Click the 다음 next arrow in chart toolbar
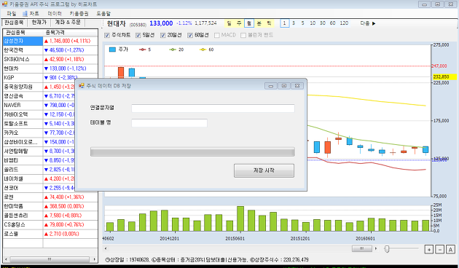Screen dimensions: 459x268 click(x=368, y=23)
